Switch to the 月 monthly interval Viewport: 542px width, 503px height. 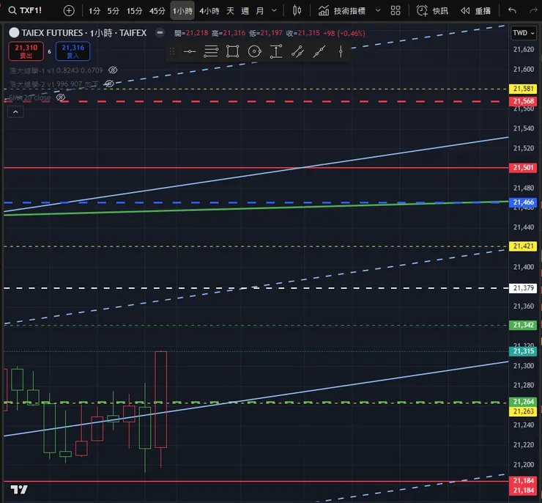coord(260,11)
